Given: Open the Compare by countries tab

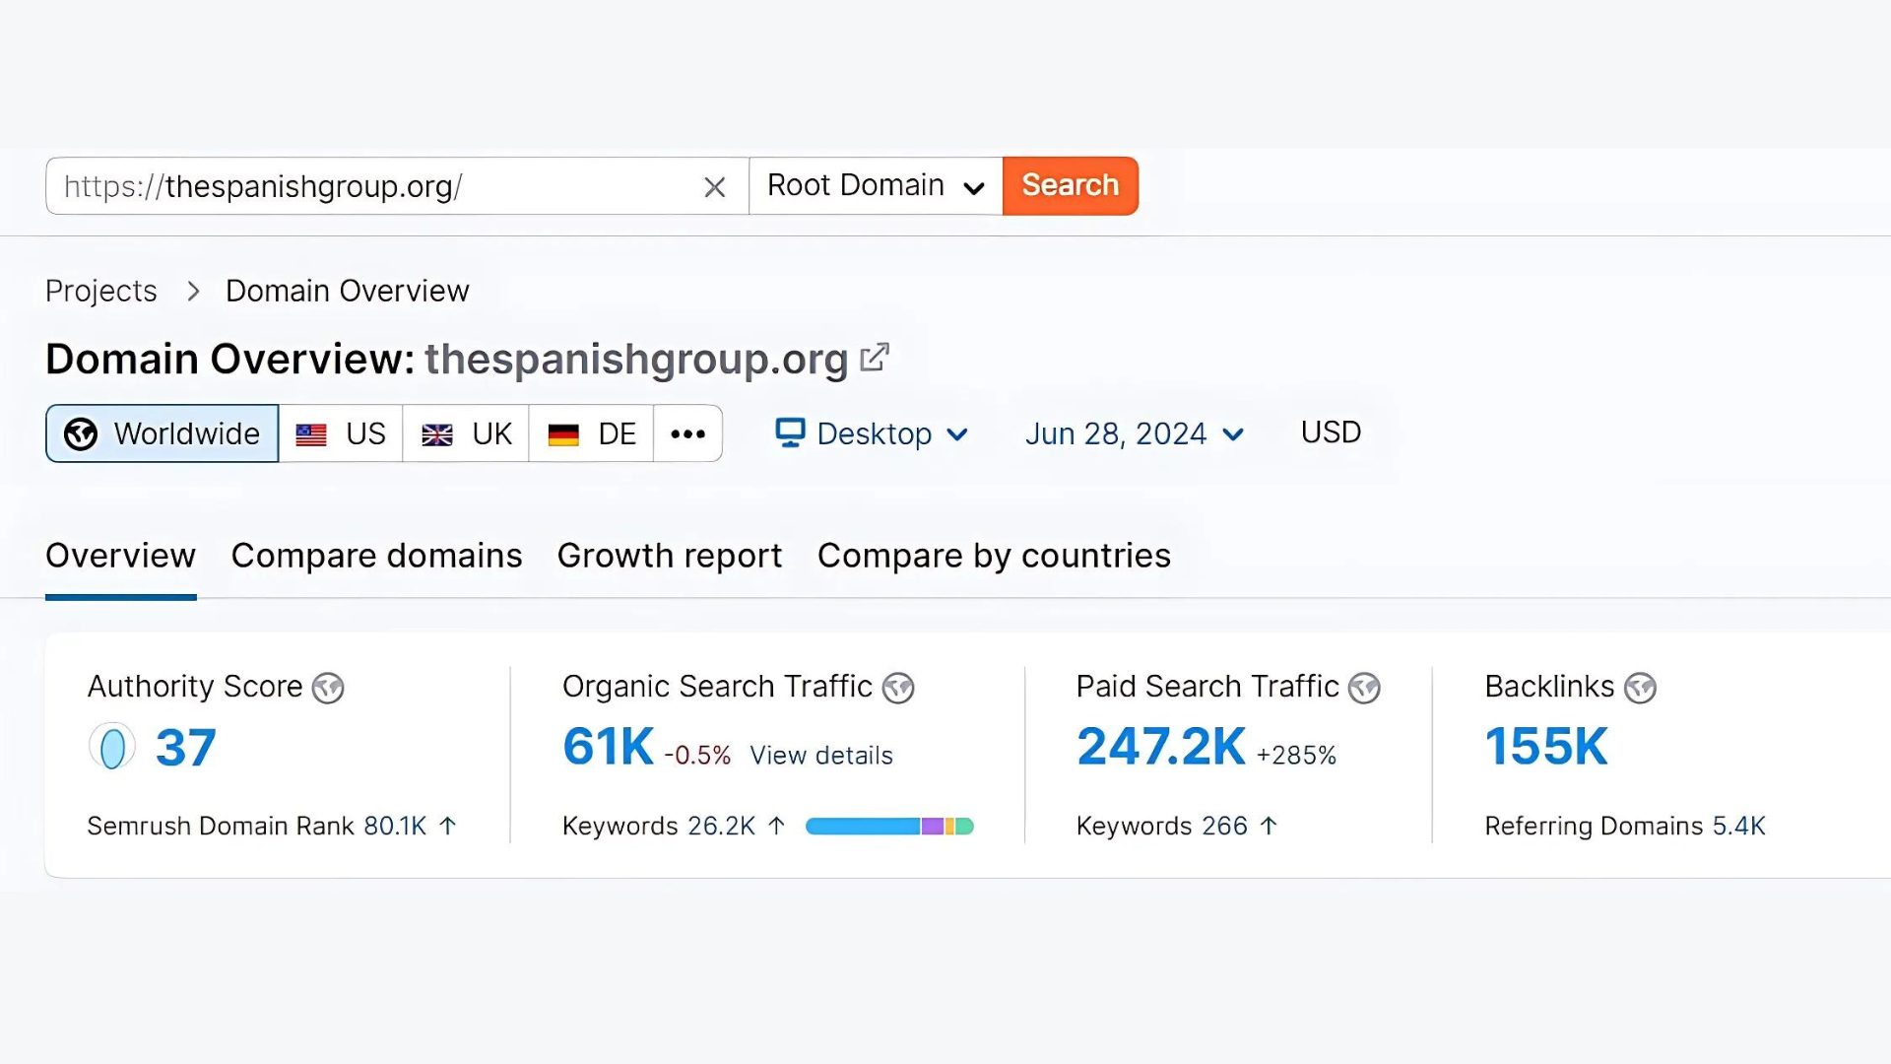Looking at the screenshot, I should click(994, 556).
